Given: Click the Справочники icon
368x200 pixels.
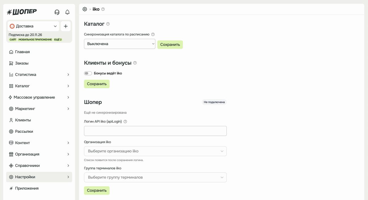Looking at the screenshot, I should (x=11, y=166).
